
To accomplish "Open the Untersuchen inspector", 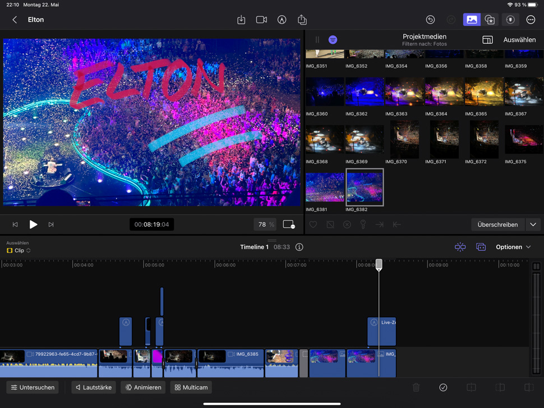I will 33,387.
